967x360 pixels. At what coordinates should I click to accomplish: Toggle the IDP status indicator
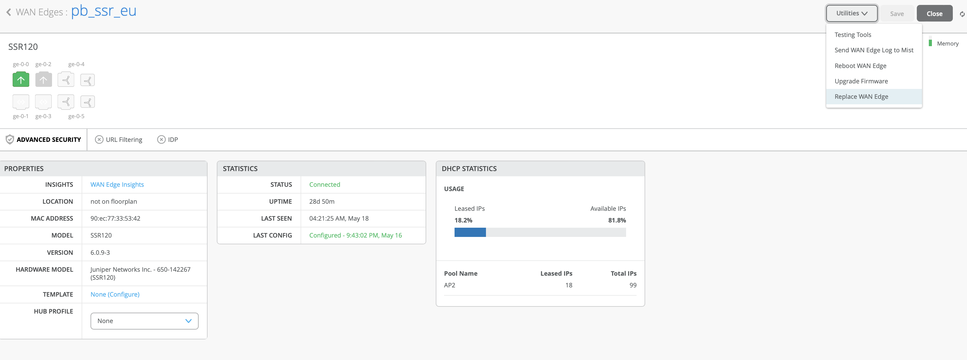click(x=161, y=139)
